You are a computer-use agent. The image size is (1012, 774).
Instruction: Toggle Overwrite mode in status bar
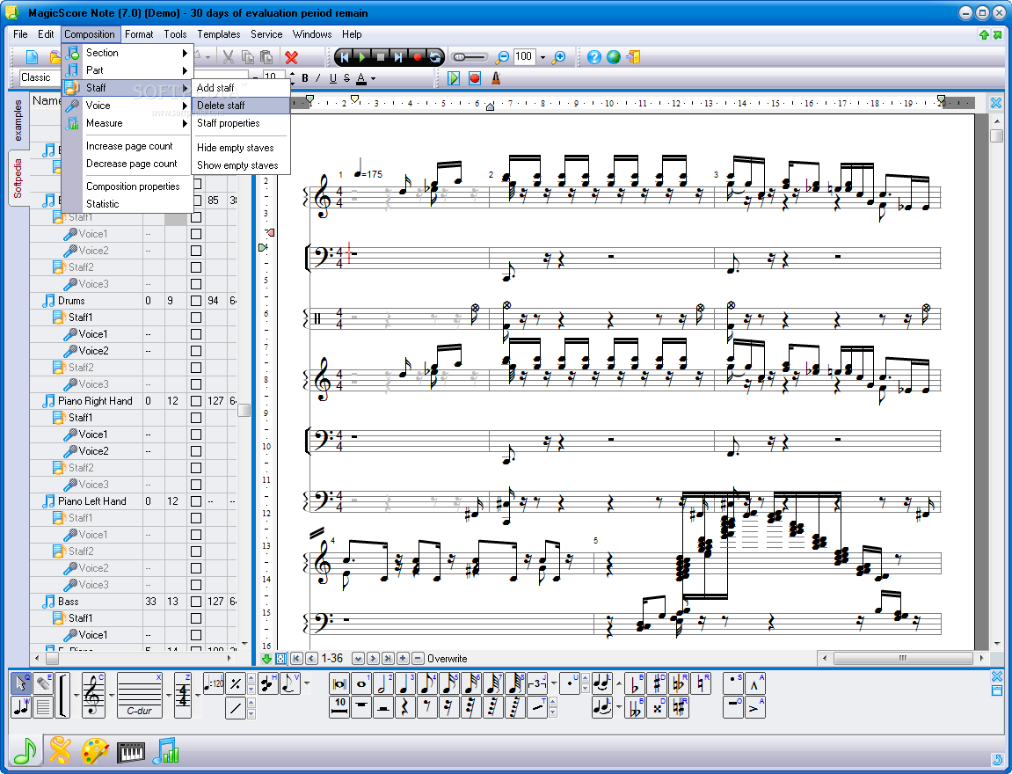point(447,659)
